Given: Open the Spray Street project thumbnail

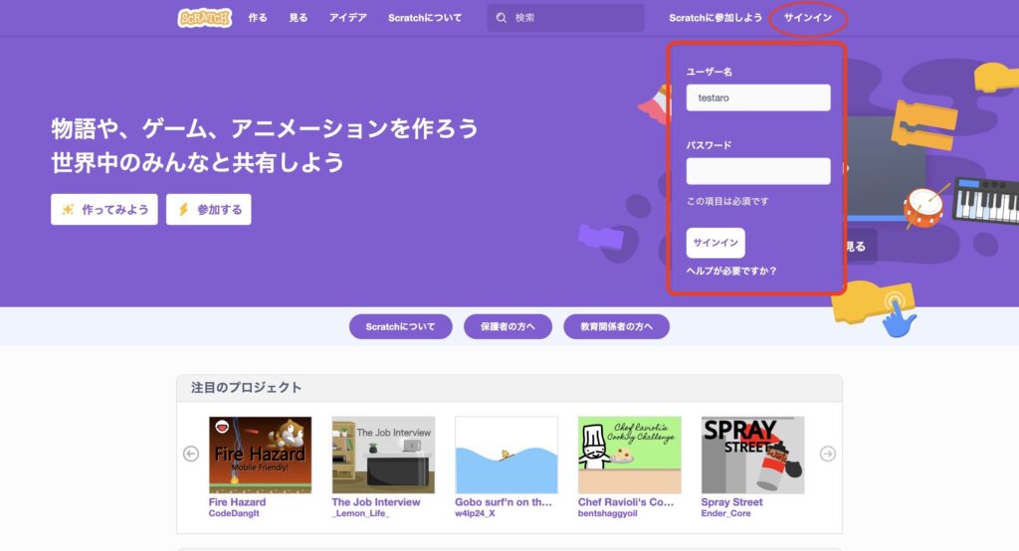Looking at the screenshot, I should pyautogui.click(x=752, y=455).
